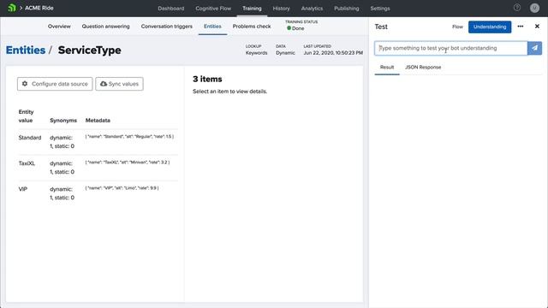Open the Result tab

(x=387, y=67)
